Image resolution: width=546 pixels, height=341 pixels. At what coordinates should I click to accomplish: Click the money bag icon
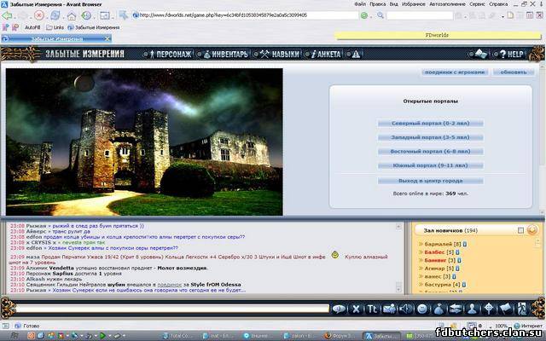439,309
